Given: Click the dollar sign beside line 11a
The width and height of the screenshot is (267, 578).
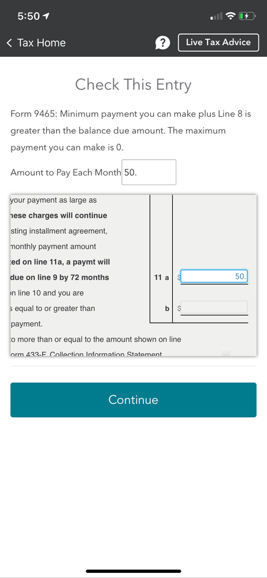Looking at the screenshot, I should tap(179, 278).
